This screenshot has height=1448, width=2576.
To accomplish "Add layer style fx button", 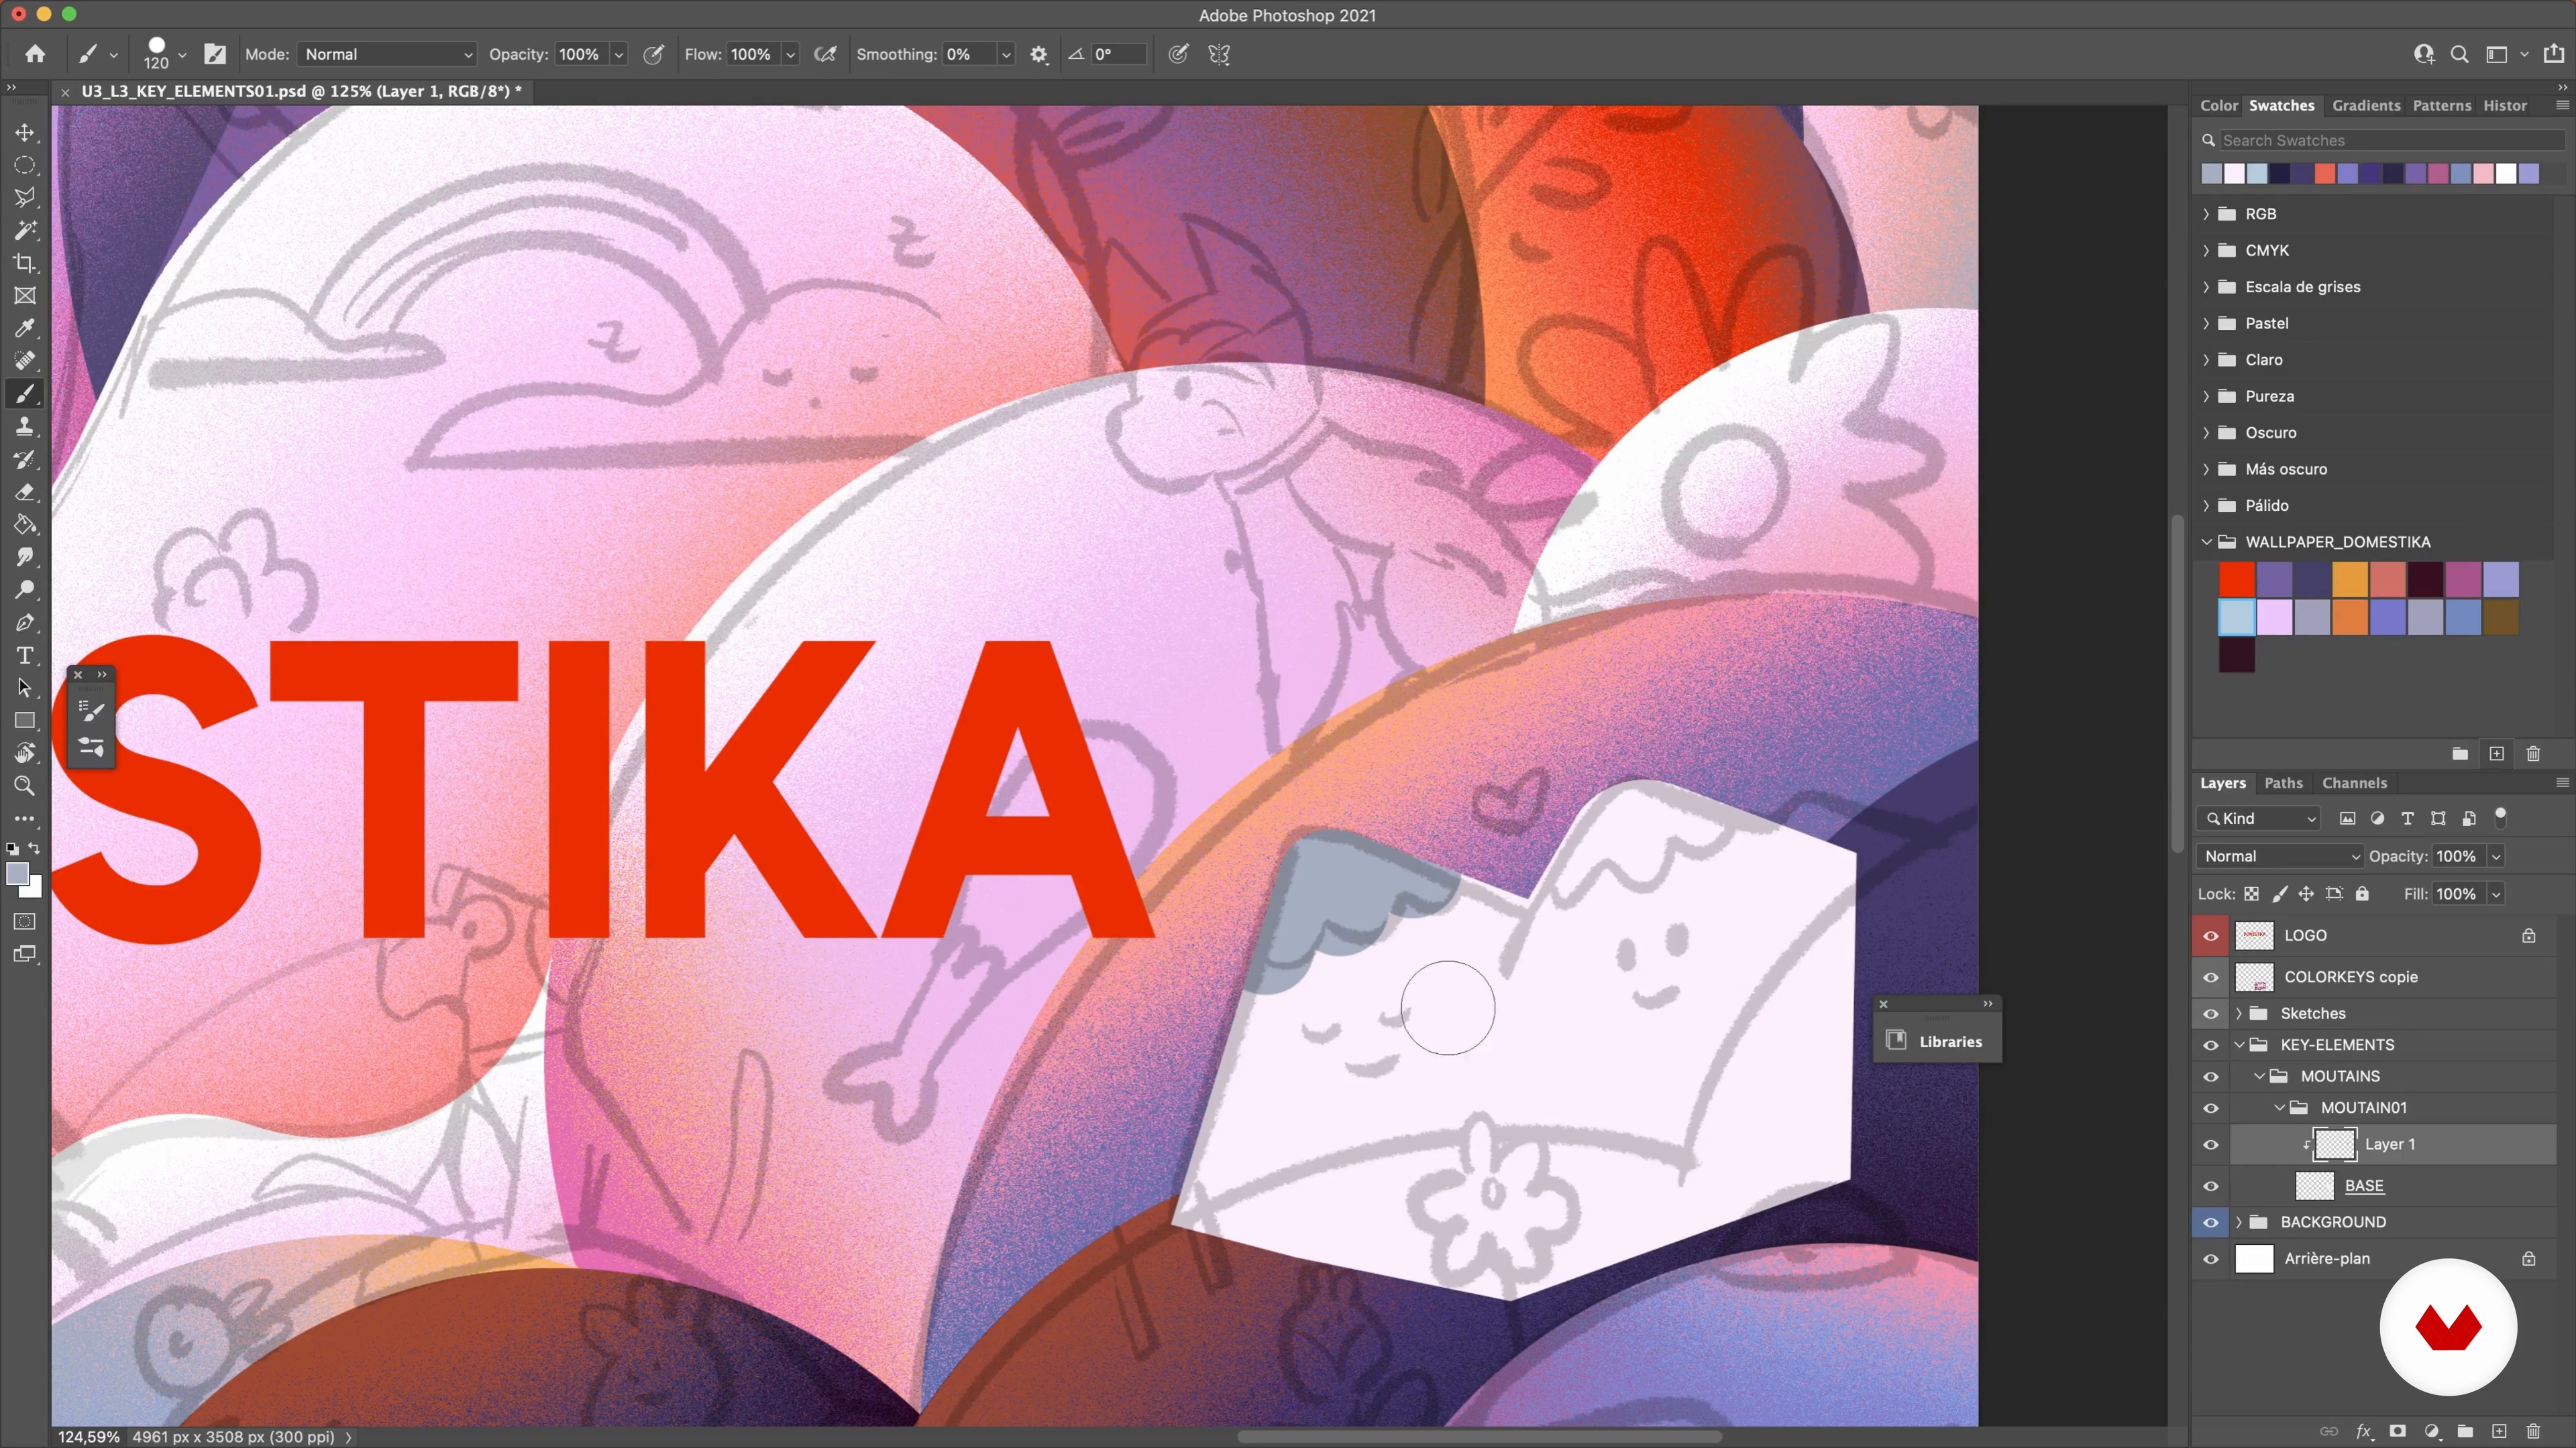I will pyautogui.click(x=2364, y=1431).
